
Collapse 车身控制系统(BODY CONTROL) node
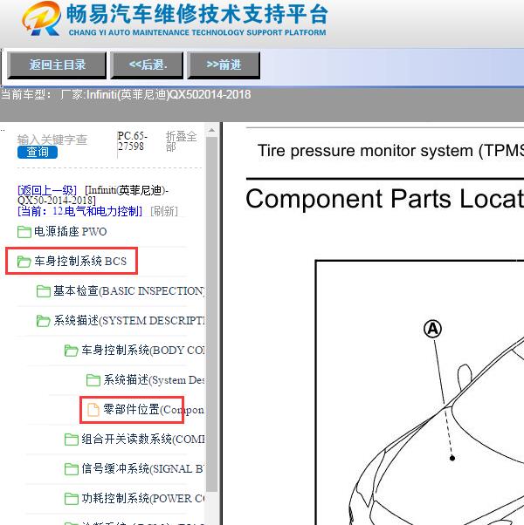[x=143, y=351]
